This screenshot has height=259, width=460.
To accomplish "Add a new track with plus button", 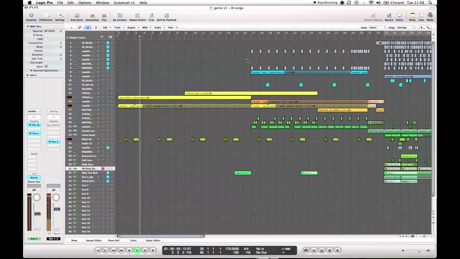I will pos(102,37).
